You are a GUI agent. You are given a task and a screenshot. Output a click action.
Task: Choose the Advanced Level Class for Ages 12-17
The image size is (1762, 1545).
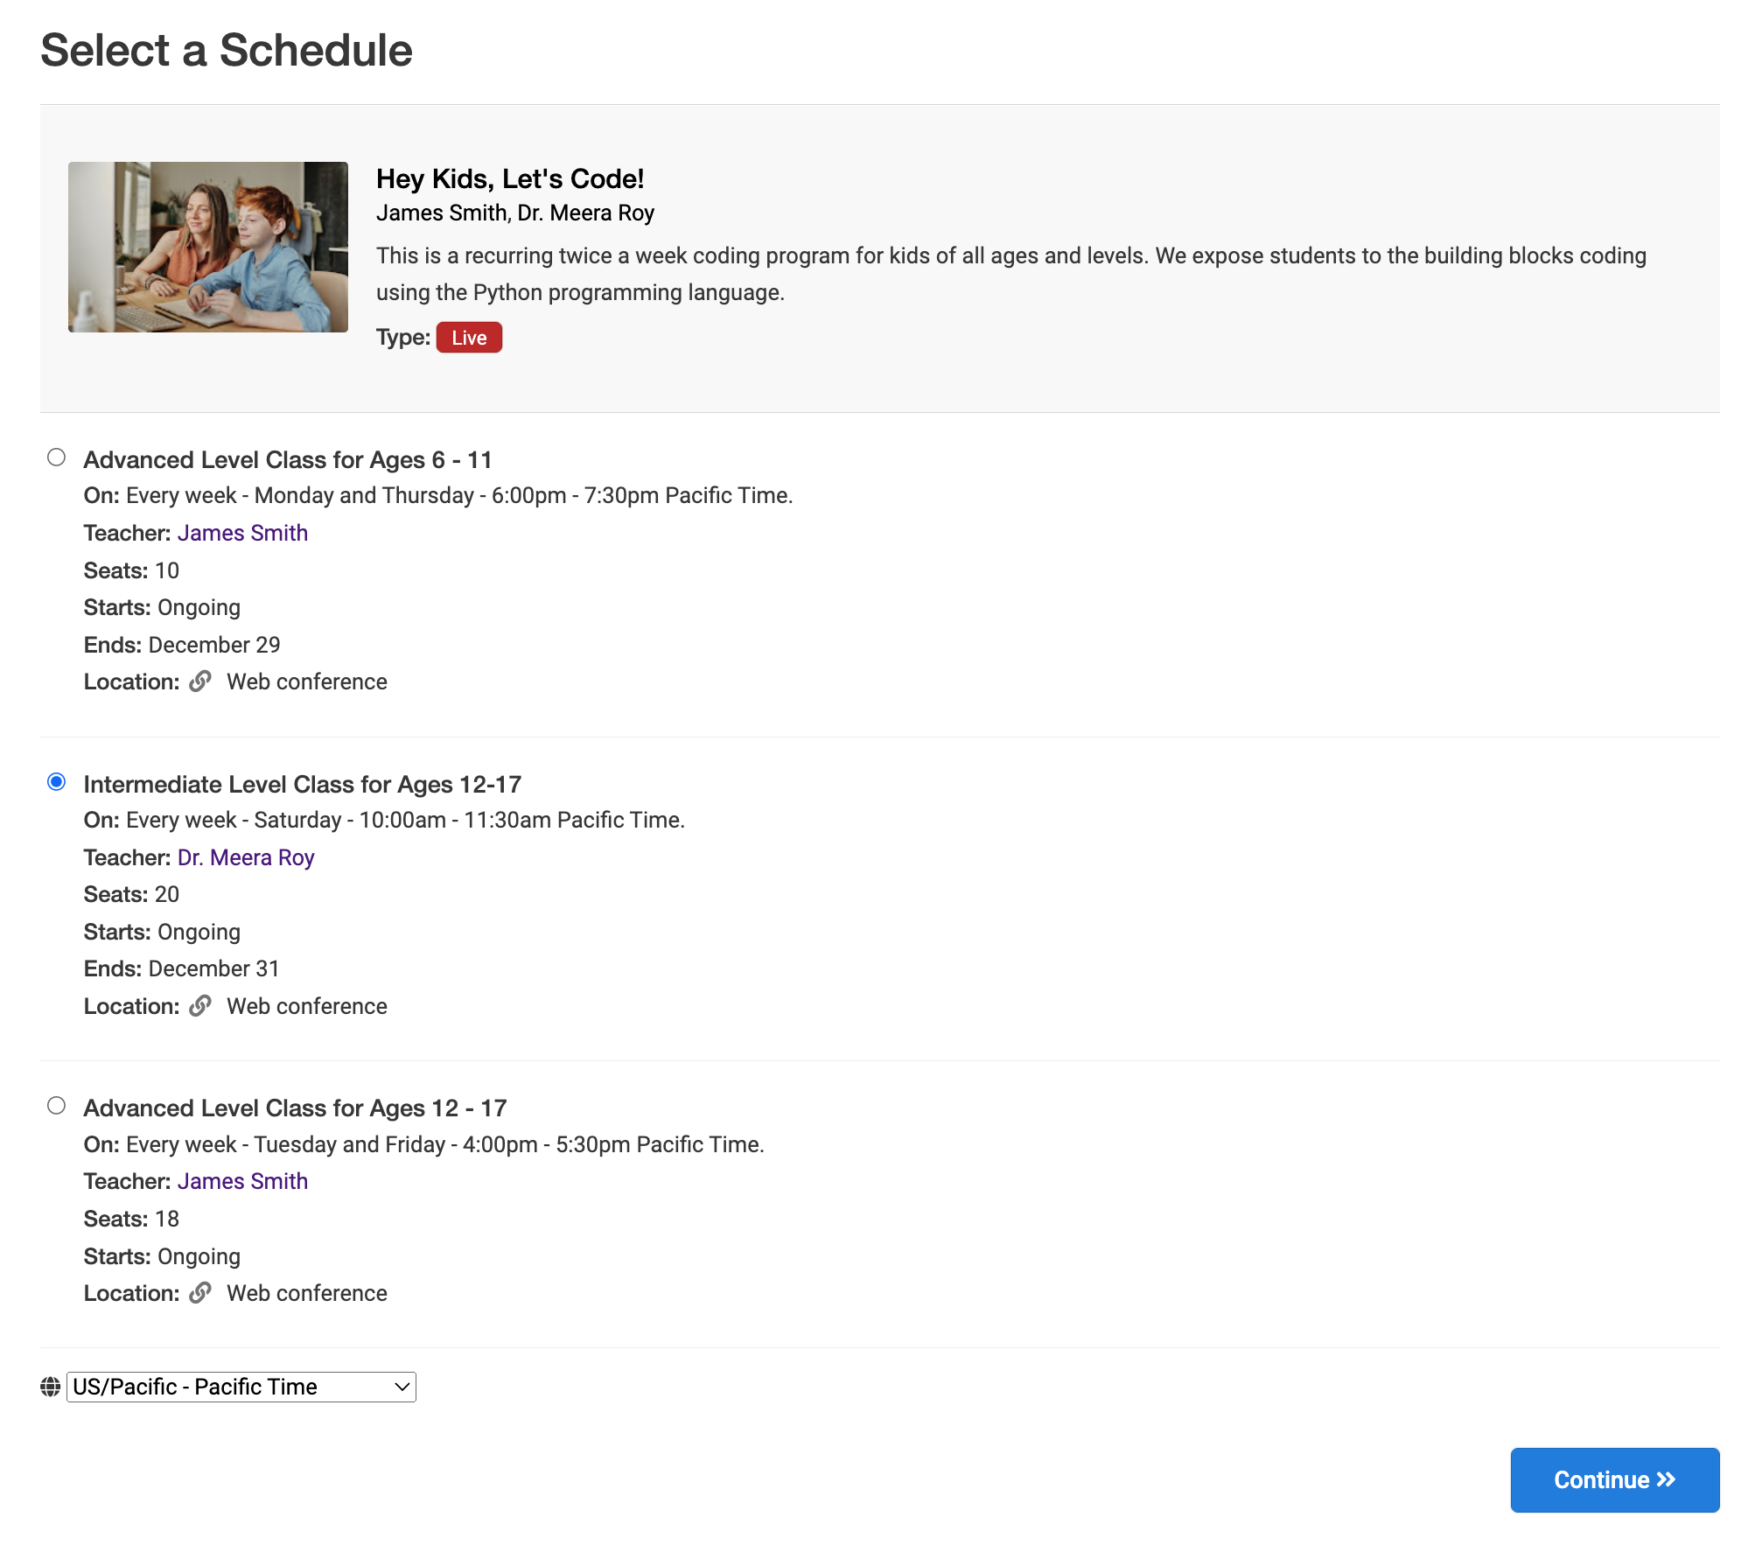click(57, 1104)
